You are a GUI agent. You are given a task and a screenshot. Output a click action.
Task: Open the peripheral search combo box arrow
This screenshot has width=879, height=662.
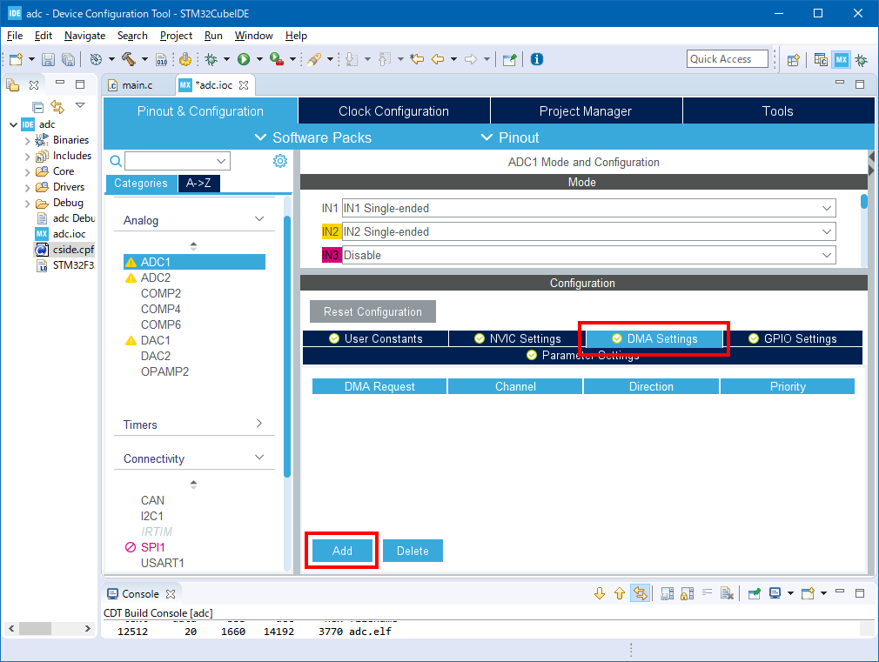point(221,162)
